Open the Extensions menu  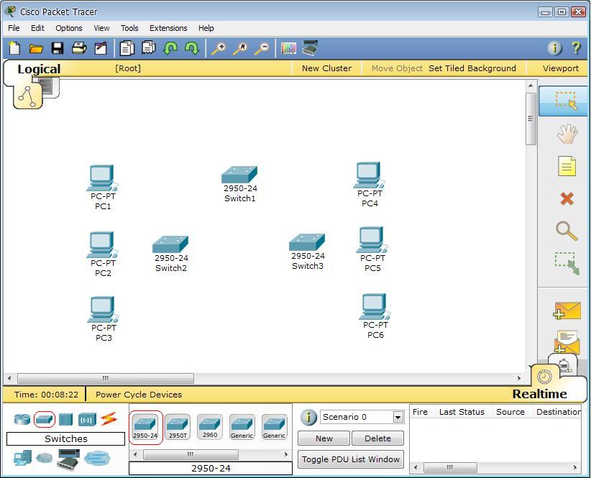pyautogui.click(x=168, y=28)
